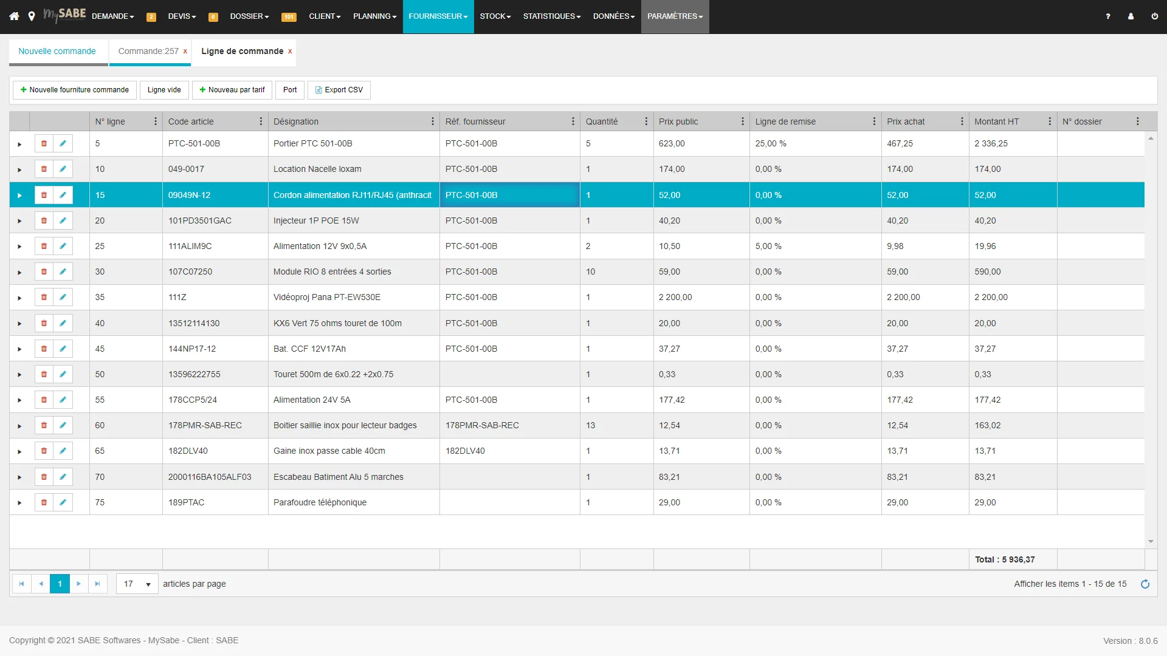Delete the Alimentation 12V 9x0,5A line
This screenshot has width=1167, height=656.
pyautogui.click(x=44, y=246)
